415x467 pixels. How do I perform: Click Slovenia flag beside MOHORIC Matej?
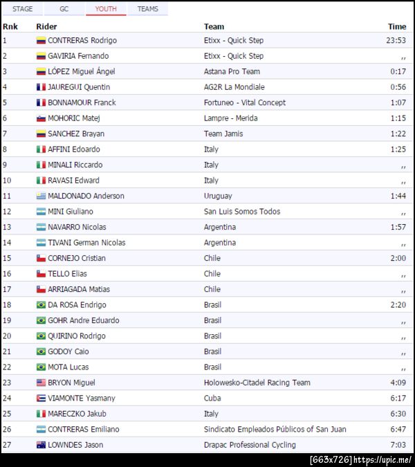coord(41,118)
